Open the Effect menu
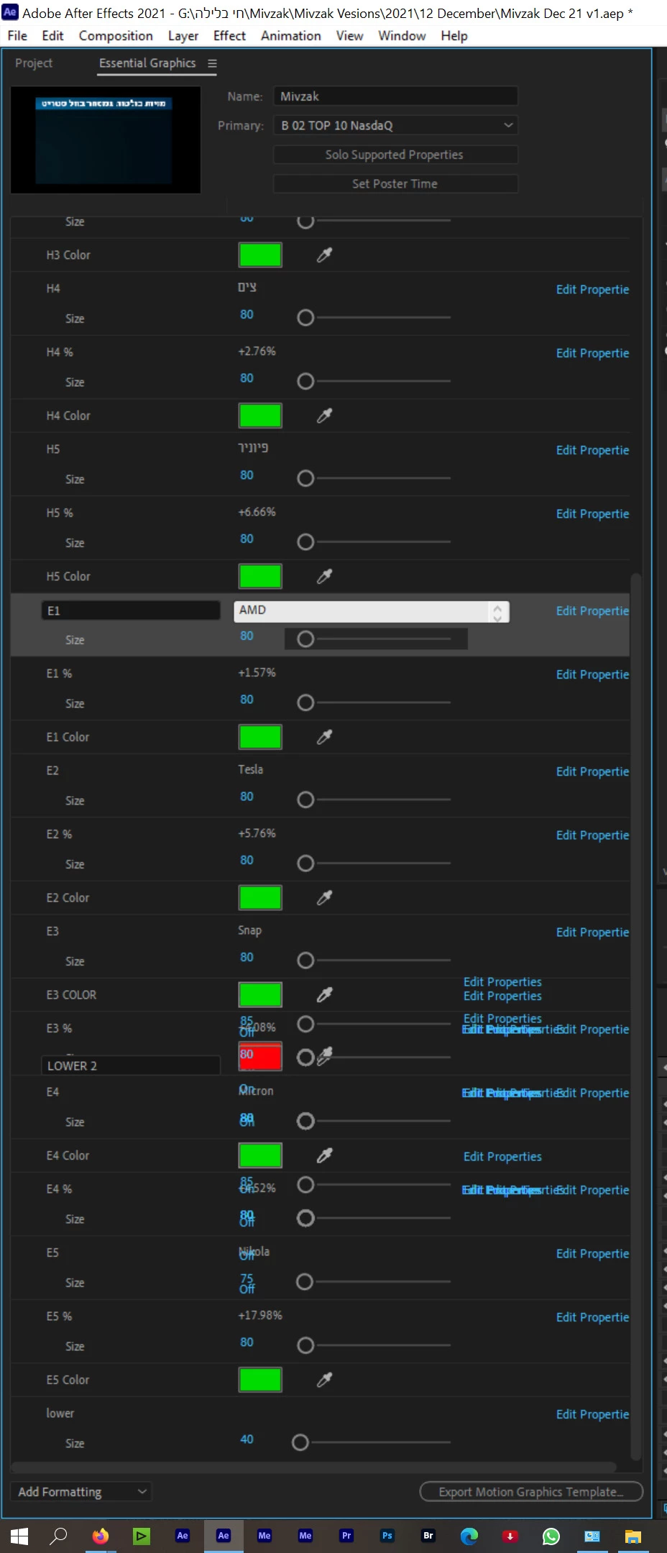The image size is (667, 1553). [x=229, y=36]
